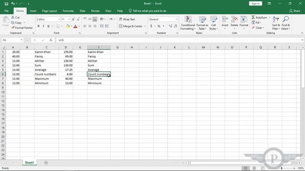Open the File tab

click(x=6, y=11)
